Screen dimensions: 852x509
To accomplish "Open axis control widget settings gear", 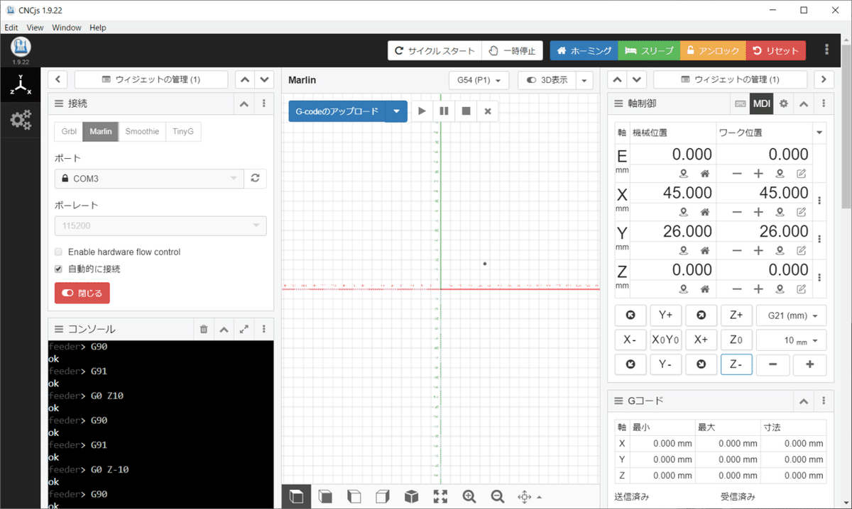I will [784, 104].
